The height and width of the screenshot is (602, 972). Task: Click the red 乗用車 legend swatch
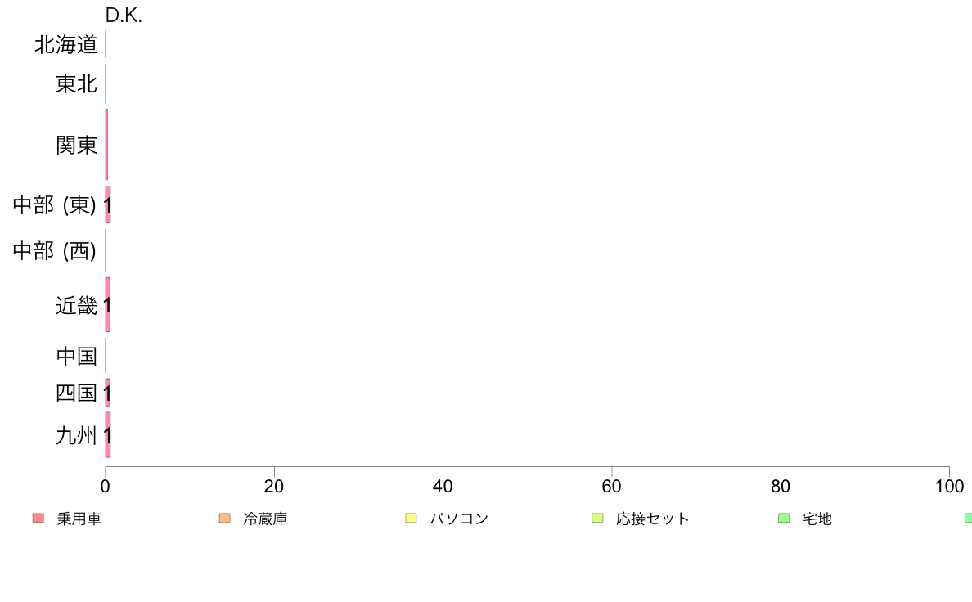point(38,518)
